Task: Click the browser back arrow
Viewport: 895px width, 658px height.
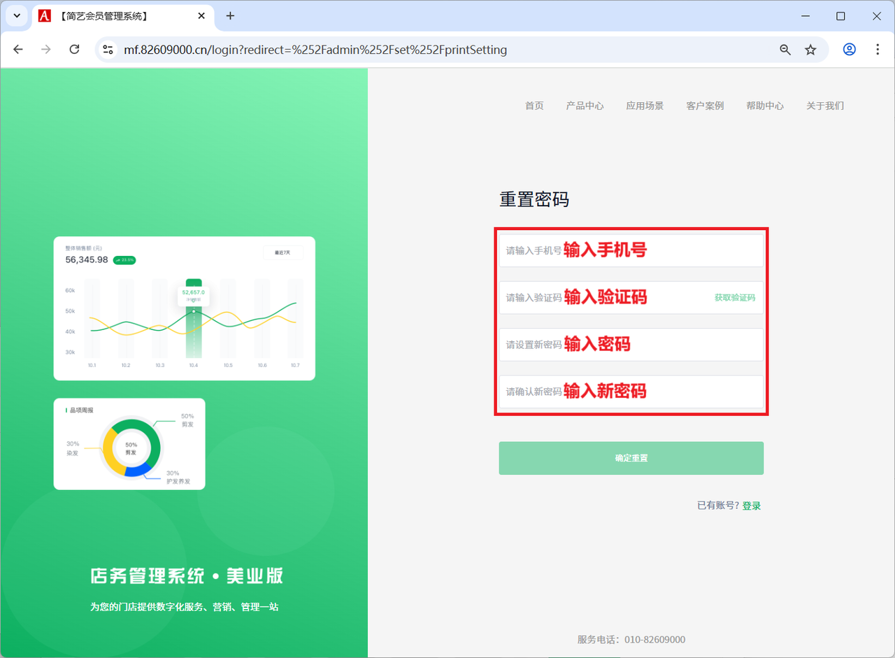Action: pos(18,50)
